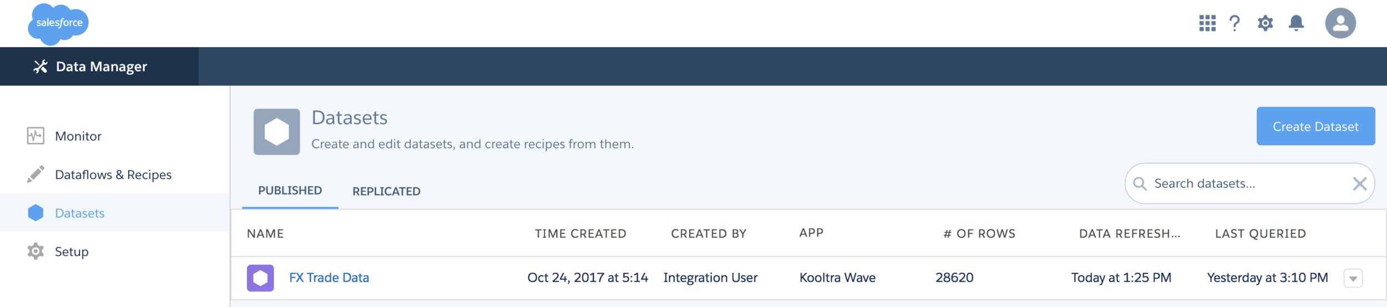This screenshot has height=307, width=1387.
Task: Select the Data Manager app tab
Action: [x=99, y=66]
